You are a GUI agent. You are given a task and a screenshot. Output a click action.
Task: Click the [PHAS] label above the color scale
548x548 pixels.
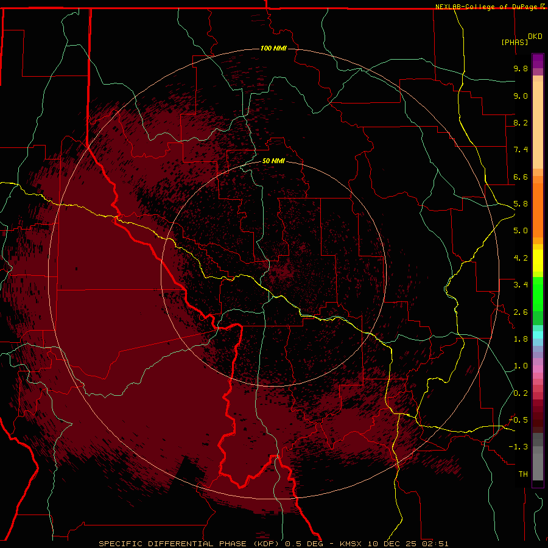pyautogui.click(x=515, y=42)
